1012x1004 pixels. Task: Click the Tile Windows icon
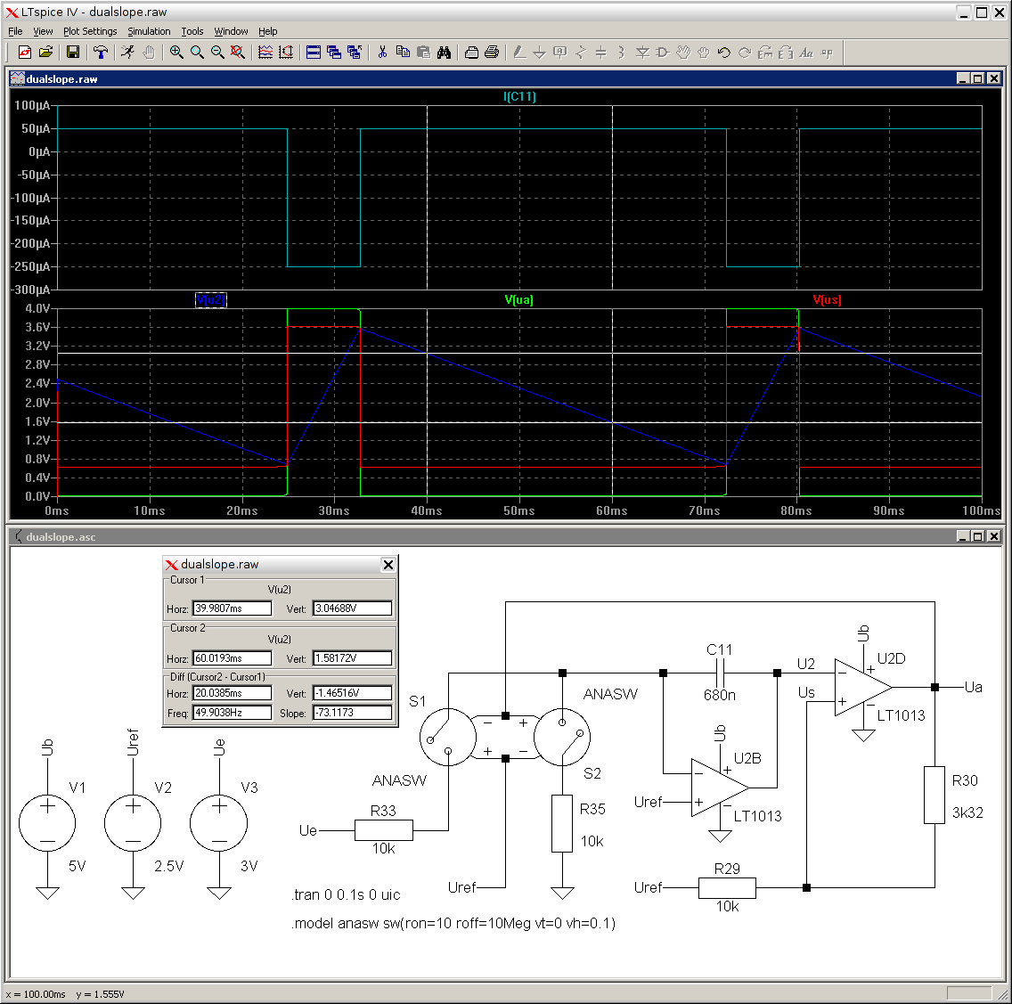click(x=314, y=53)
